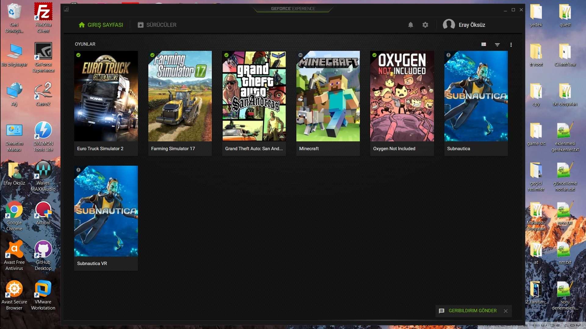Click the filter games icon button
Image resolution: width=586 pixels, height=329 pixels.
click(497, 44)
